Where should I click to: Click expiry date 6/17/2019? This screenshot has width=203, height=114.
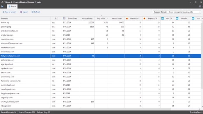67,22
